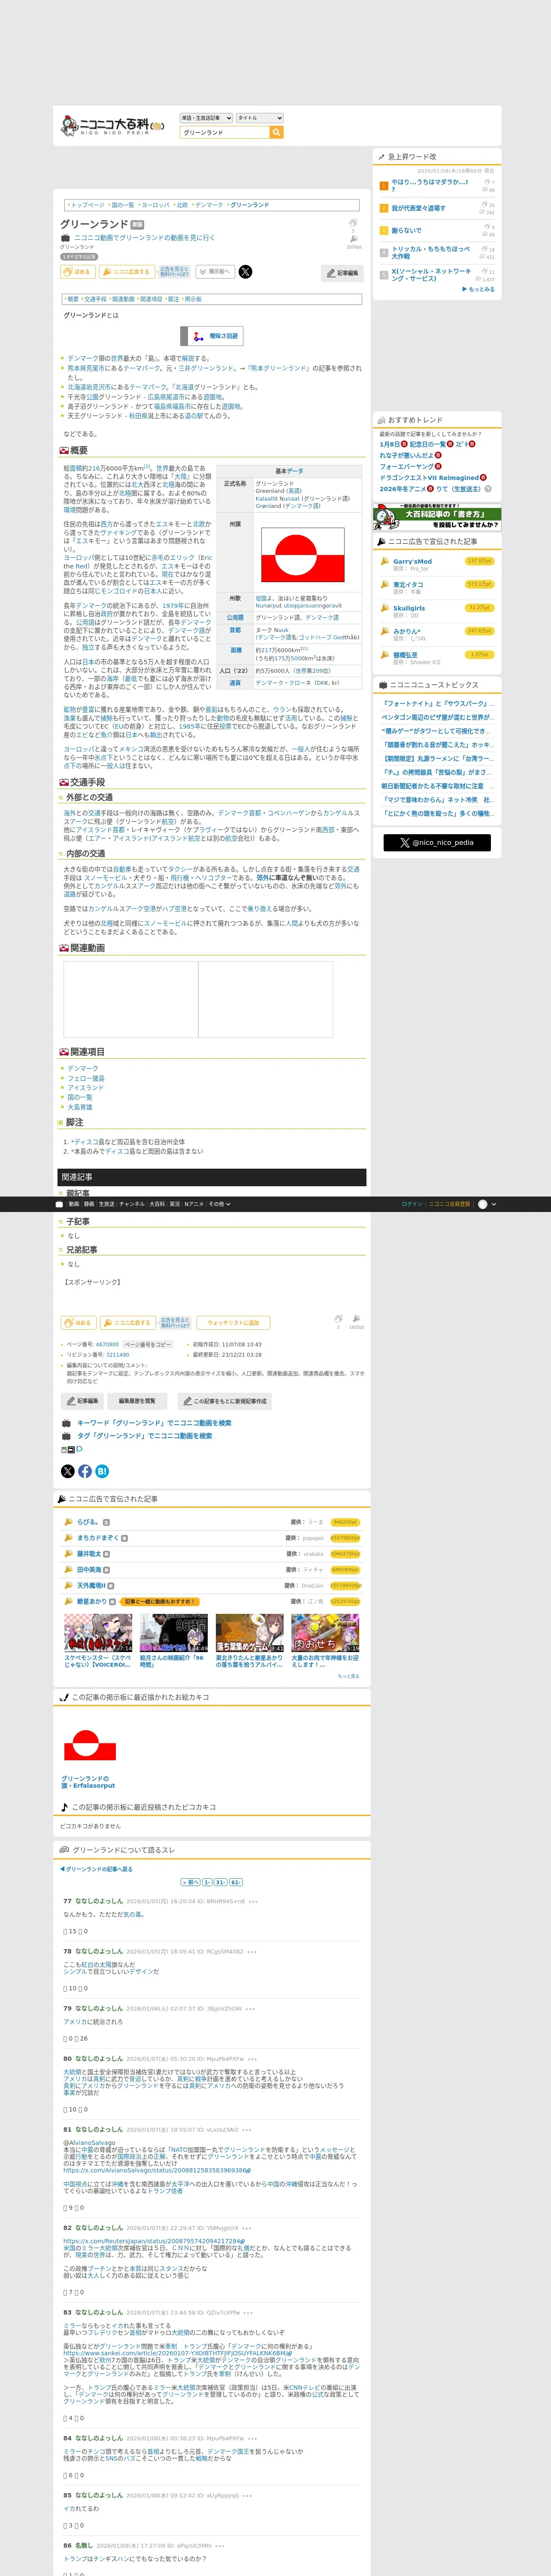Click この記事をもとに新規記事作成 button
Image resolution: width=551 pixels, height=2576 pixels.
click(x=224, y=1401)
